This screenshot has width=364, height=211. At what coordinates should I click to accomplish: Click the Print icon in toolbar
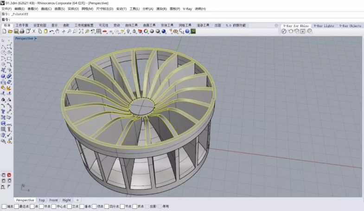tap(22, 31)
